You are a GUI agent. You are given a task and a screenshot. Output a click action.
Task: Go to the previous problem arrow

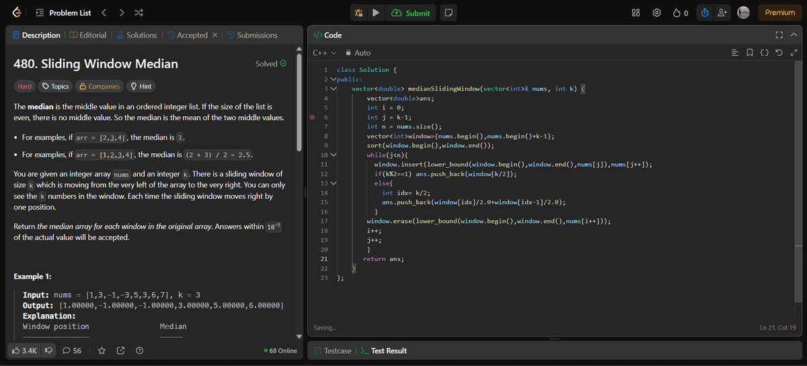point(104,13)
